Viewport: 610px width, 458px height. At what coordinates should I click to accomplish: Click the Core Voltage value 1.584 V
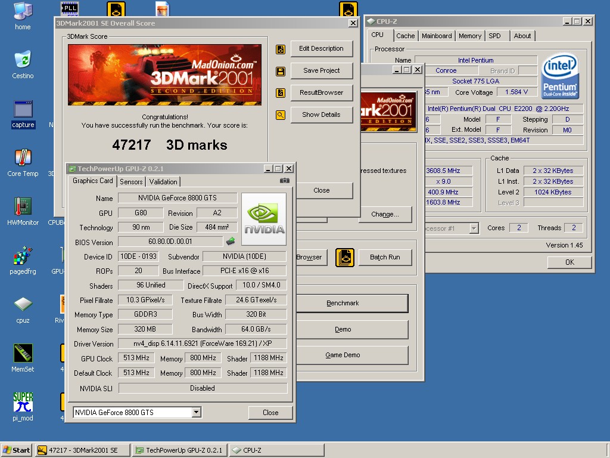point(516,92)
